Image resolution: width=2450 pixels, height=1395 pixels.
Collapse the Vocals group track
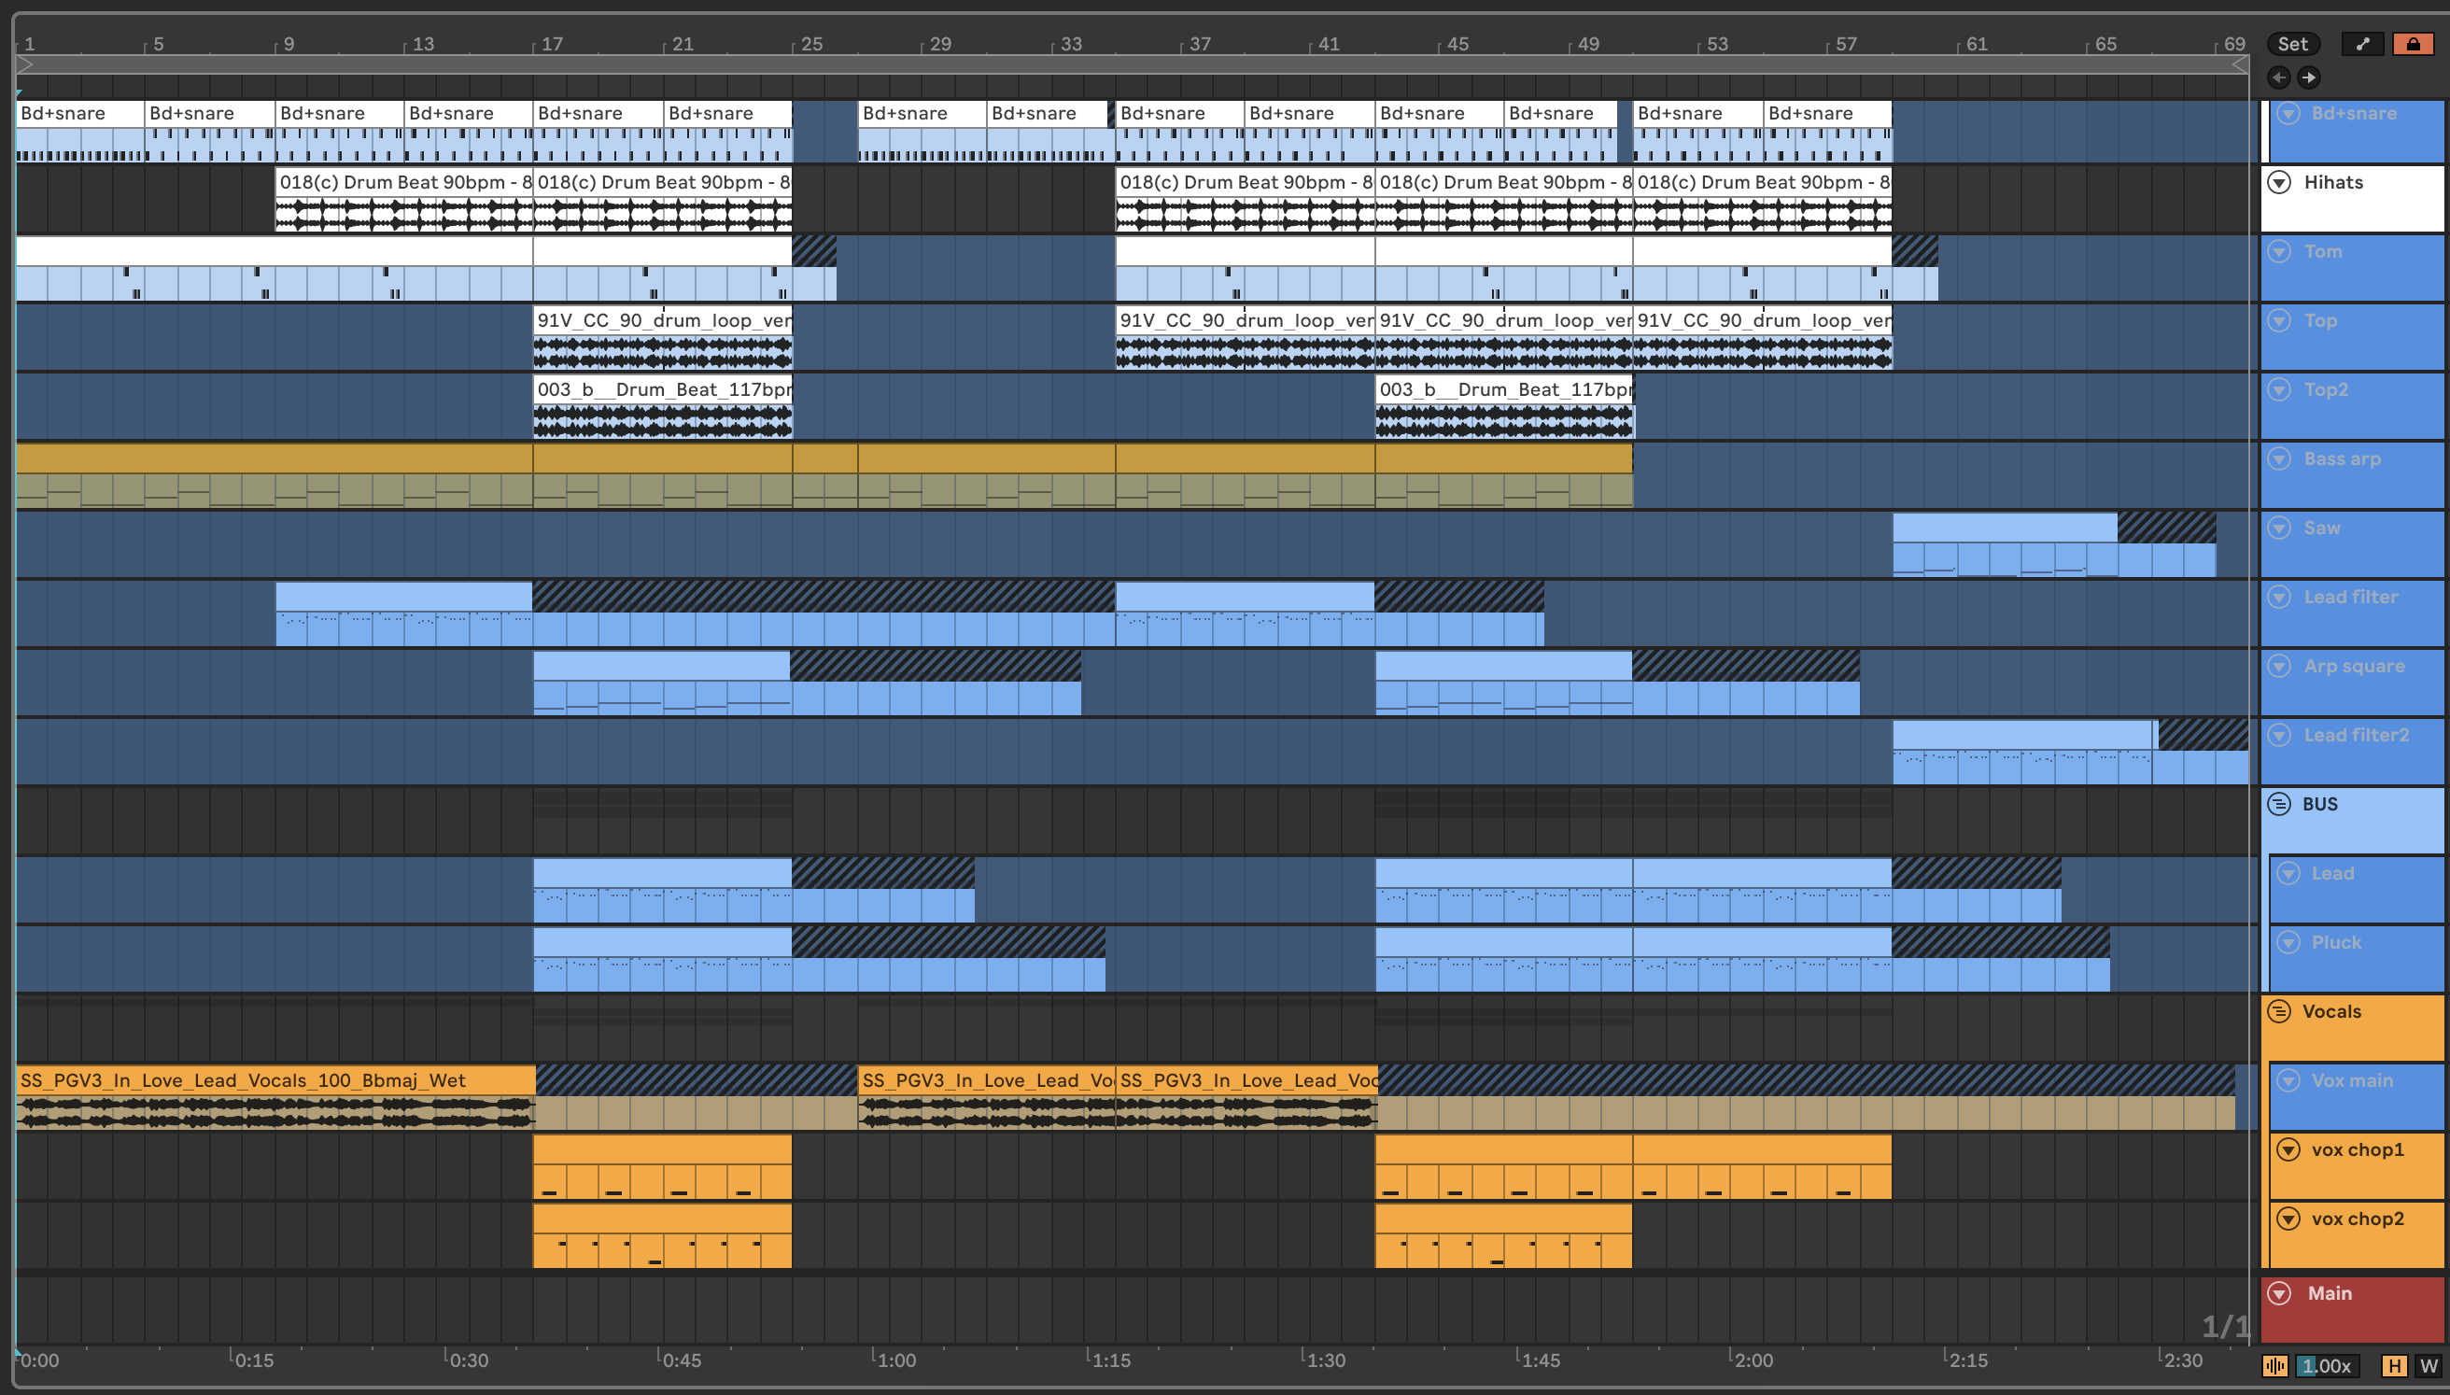tap(2279, 1011)
